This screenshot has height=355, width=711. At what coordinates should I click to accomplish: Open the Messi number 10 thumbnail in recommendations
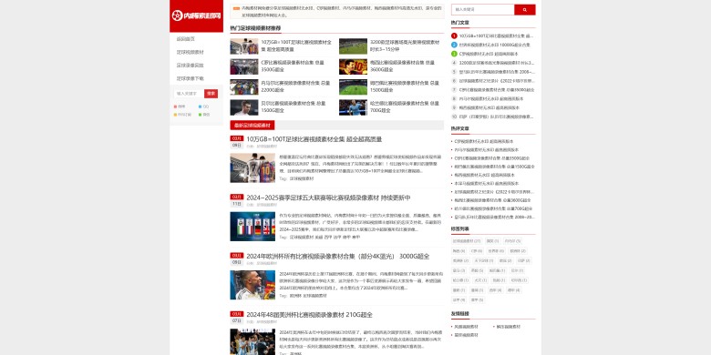click(x=354, y=66)
